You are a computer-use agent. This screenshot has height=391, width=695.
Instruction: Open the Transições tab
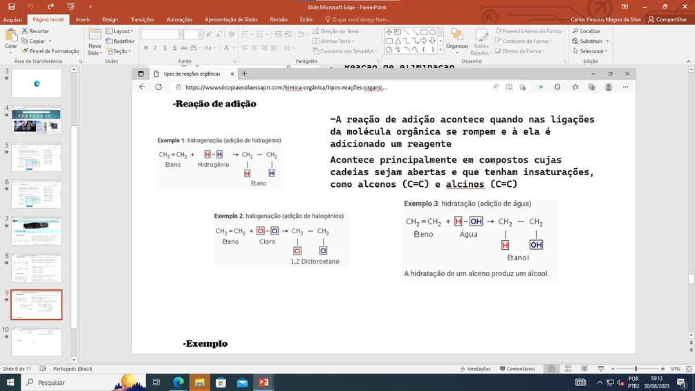tap(142, 19)
